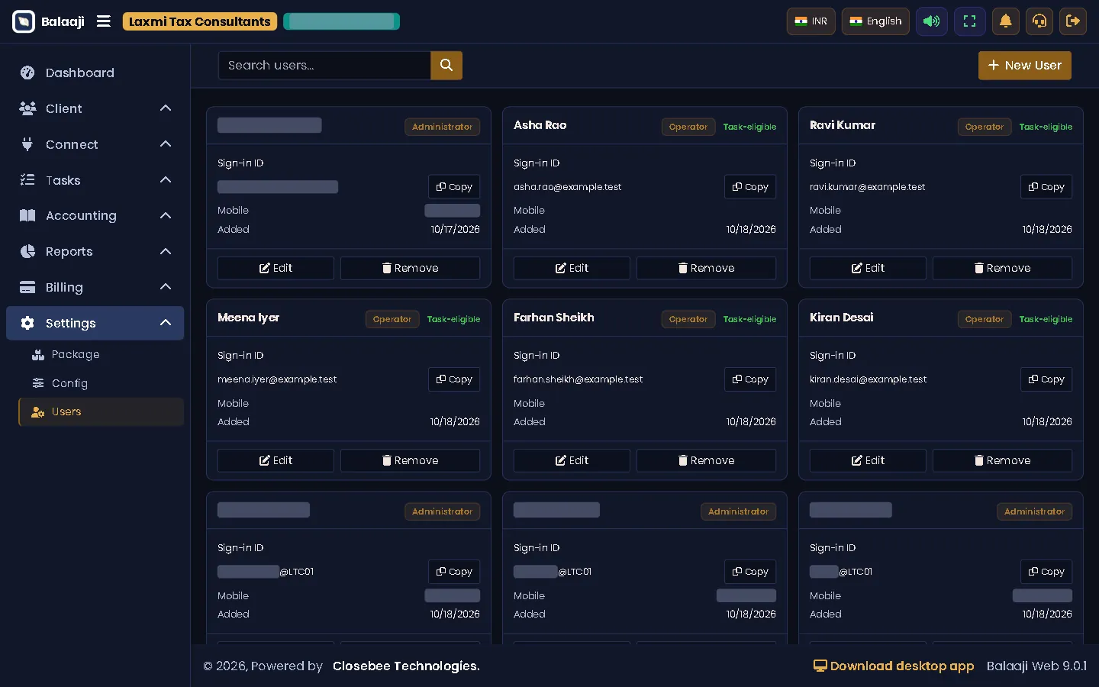Toggle the hamburger sidebar menu
This screenshot has width=1099, height=687.
coord(104,21)
